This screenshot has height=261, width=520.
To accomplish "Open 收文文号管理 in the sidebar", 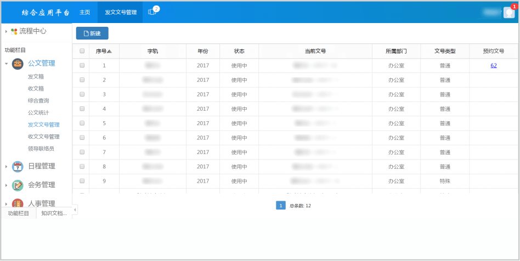I will (x=44, y=137).
